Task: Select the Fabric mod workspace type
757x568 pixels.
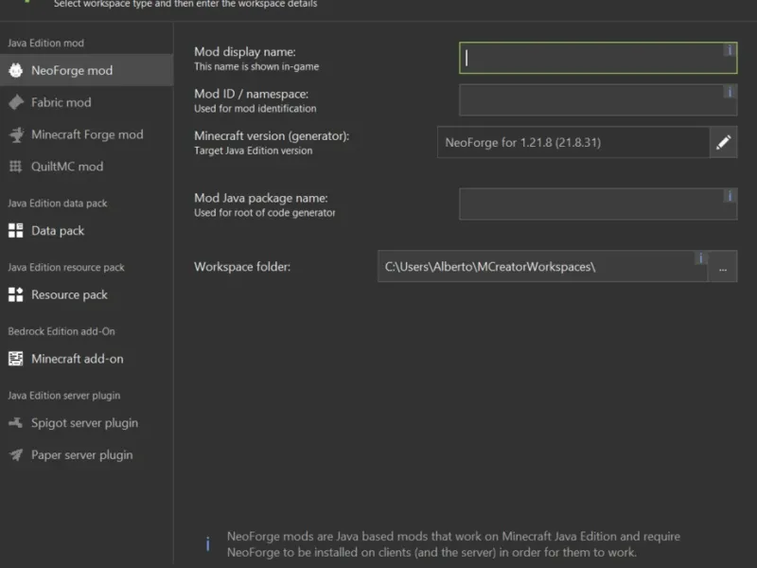Action: pyautogui.click(x=86, y=102)
